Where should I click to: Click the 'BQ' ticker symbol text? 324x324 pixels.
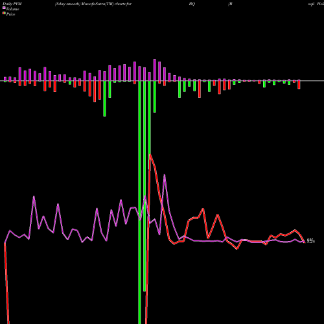[192, 4]
